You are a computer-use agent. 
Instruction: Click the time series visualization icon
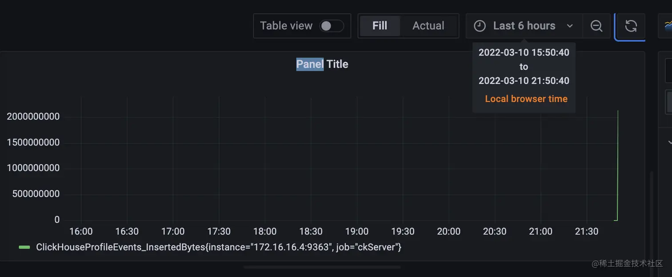pyautogui.click(x=668, y=25)
